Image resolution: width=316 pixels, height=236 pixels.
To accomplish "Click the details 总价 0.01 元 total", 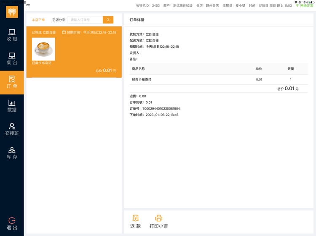I will click(x=288, y=89).
